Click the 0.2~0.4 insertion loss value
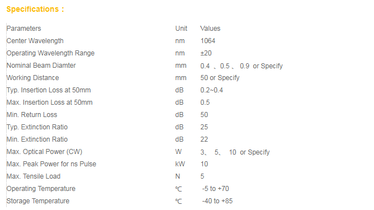The width and height of the screenshot is (374, 210). point(211,90)
